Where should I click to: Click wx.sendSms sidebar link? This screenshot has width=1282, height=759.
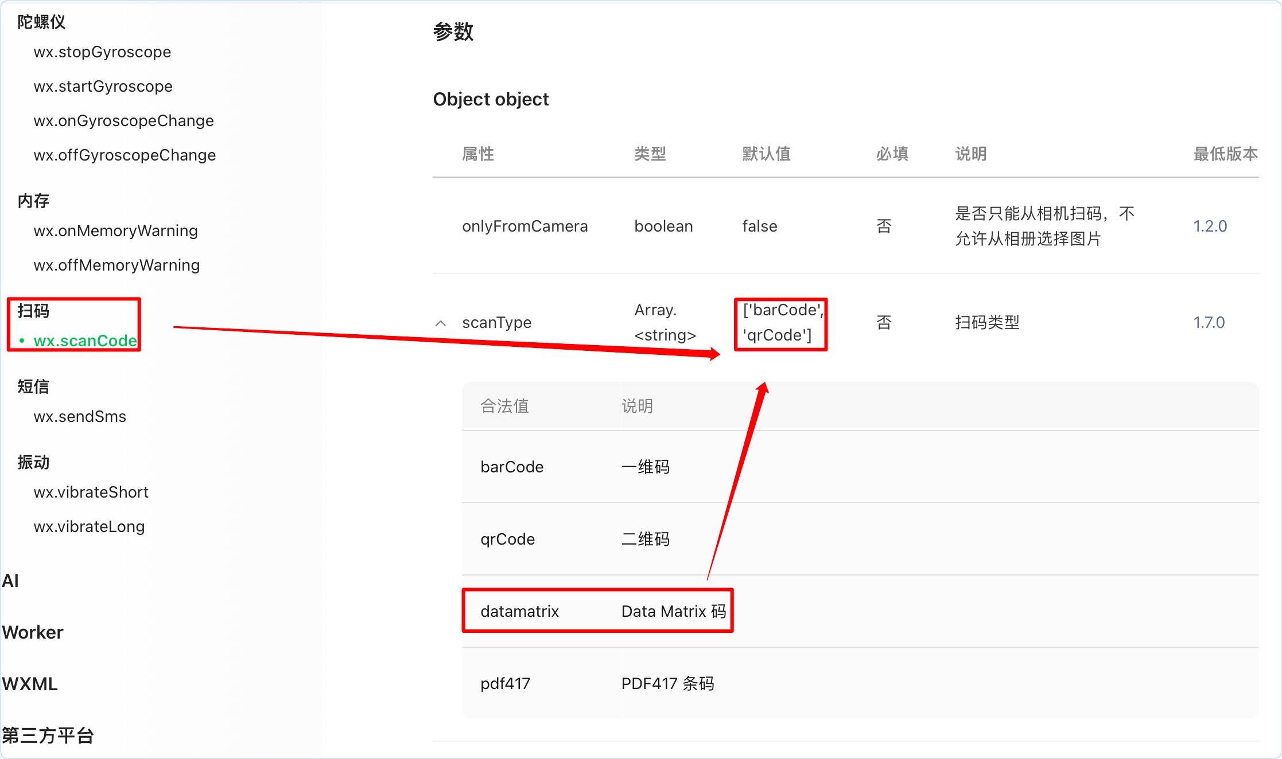point(80,417)
